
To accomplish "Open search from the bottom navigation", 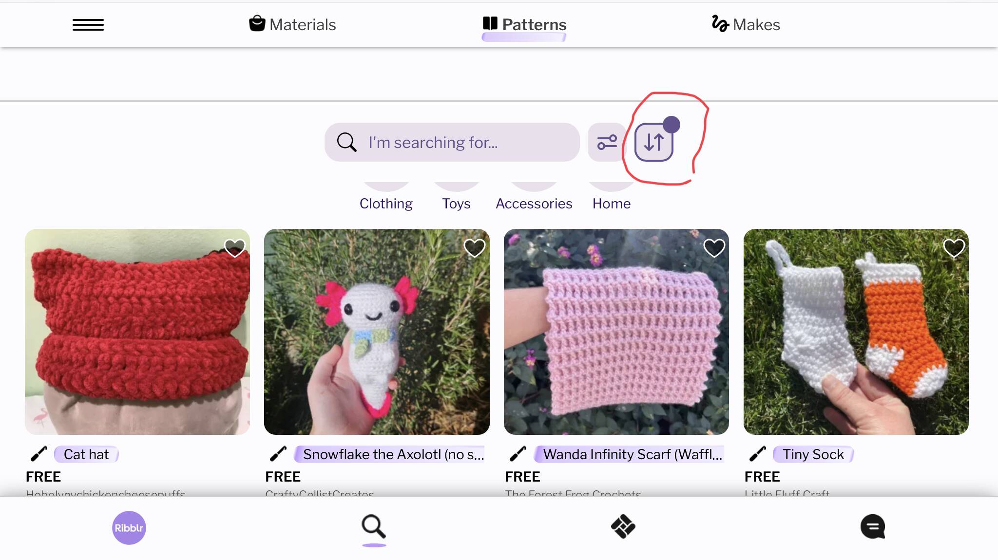I will coord(374,527).
